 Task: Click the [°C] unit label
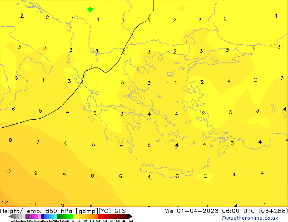(105, 211)
